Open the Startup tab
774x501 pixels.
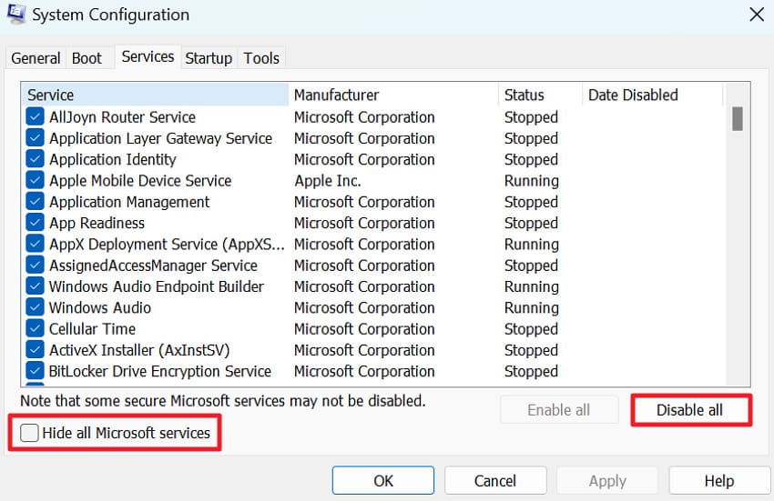[x=209, y=58]
